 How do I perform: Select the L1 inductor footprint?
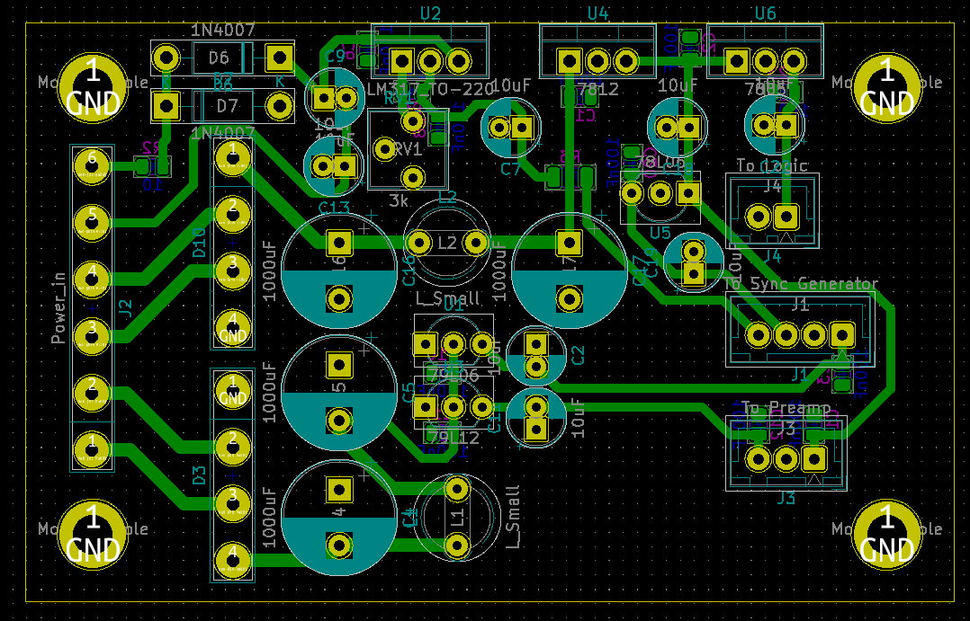[458, 517]
